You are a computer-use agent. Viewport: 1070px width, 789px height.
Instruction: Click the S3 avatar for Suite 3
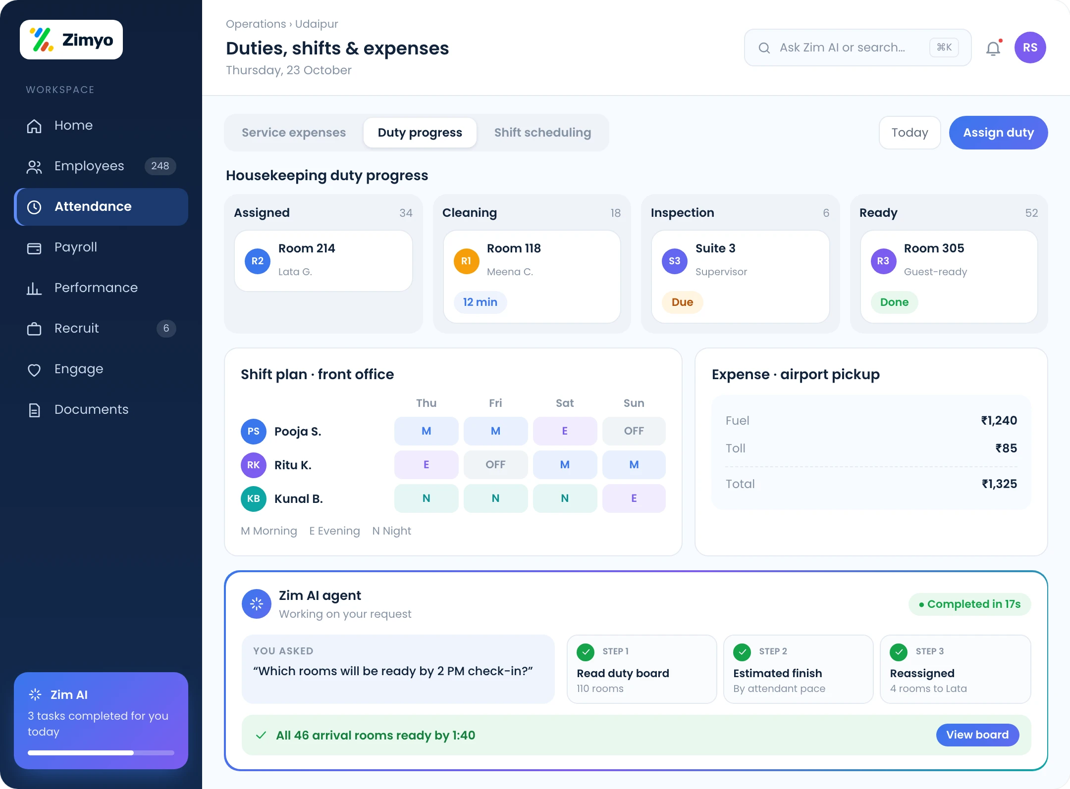(674, 261)
